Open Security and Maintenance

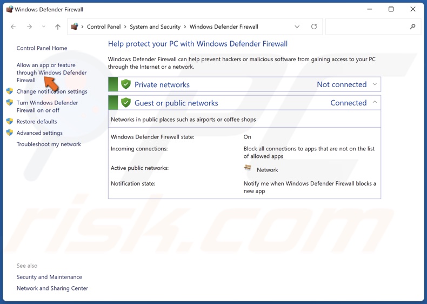[49, 277]
